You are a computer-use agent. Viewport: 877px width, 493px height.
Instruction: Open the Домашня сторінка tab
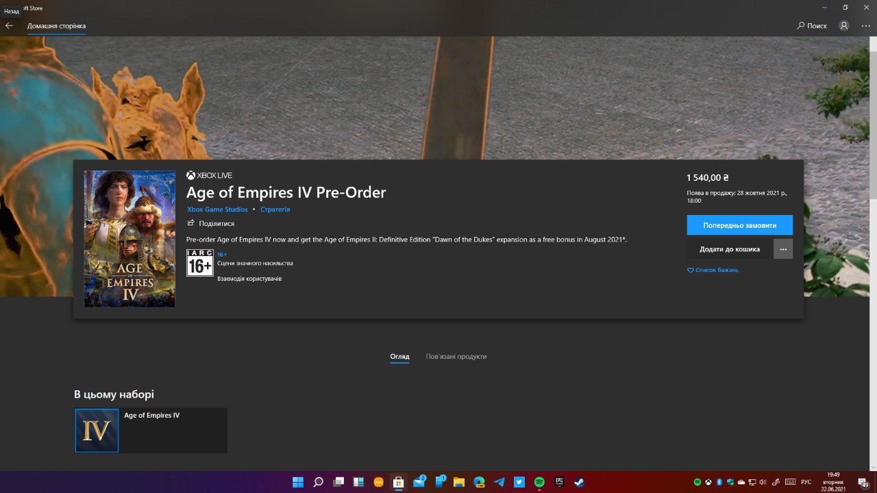56,26
